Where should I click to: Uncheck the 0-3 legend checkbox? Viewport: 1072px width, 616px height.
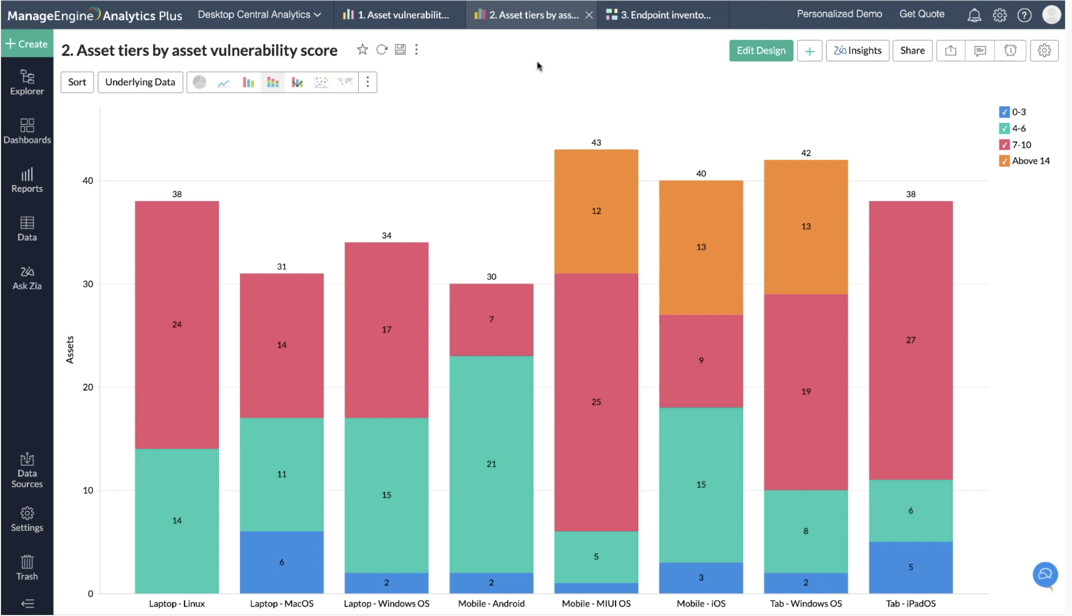tap(1004, 112)
